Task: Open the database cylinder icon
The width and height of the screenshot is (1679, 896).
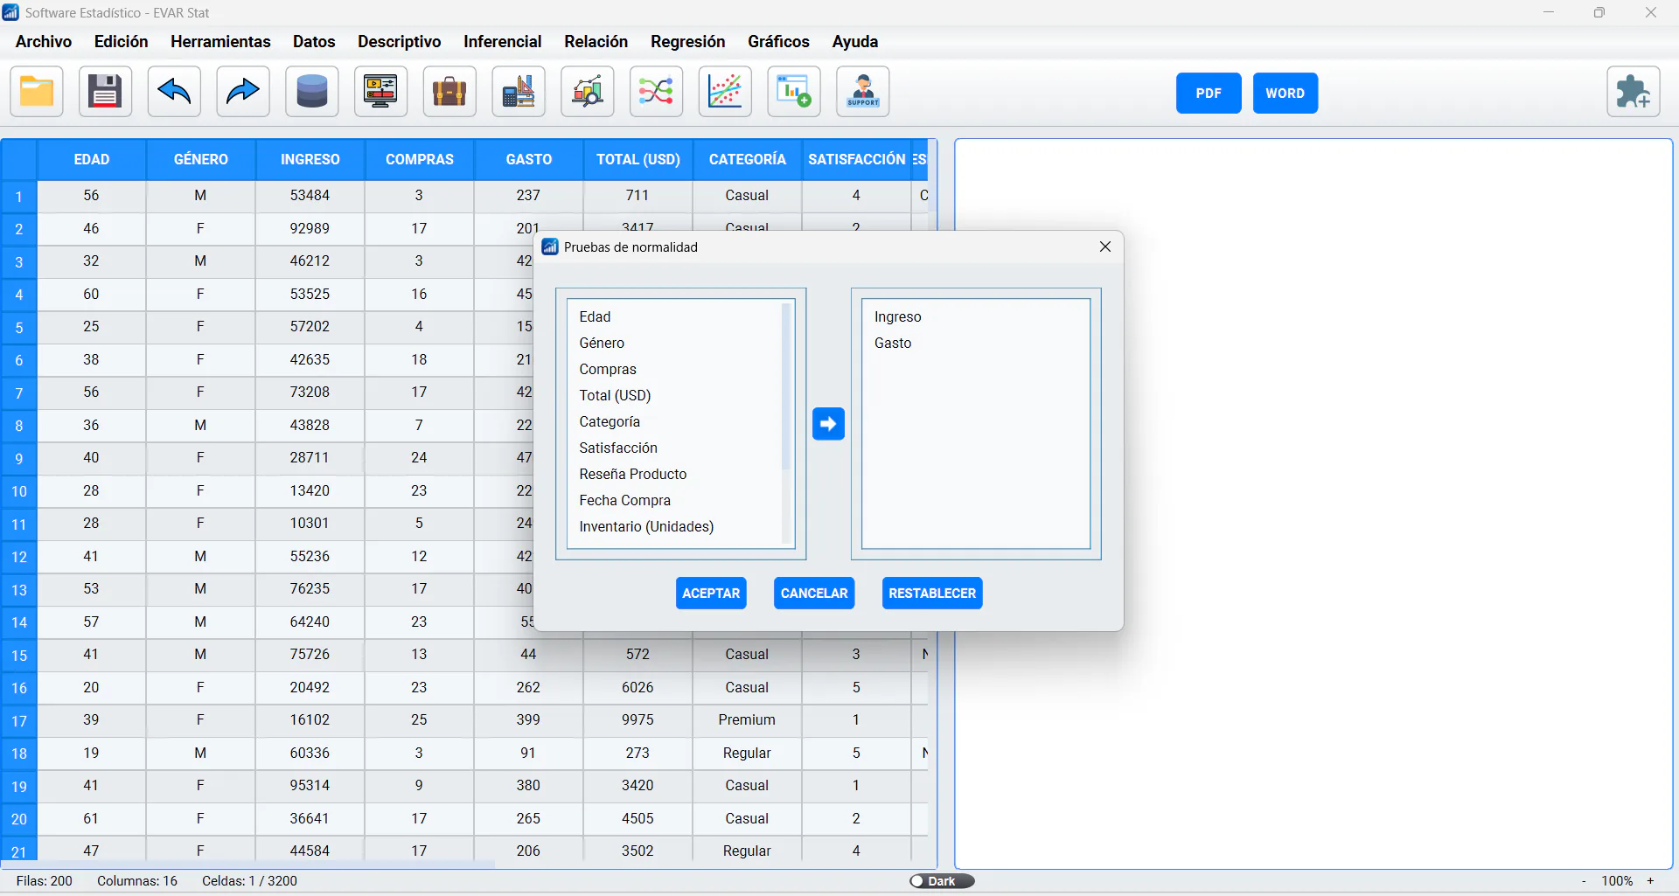Action: (x=311, y=92)
